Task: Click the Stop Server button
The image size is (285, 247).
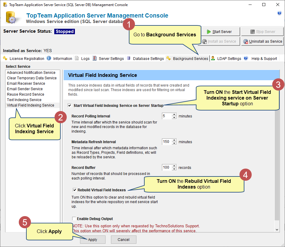Action: pyautogui.click(x=262, y=32)
